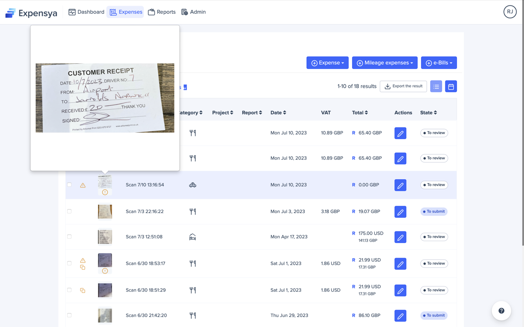Switch to calendar view icon
Screen dimensions: 524x327
(451, 86)
